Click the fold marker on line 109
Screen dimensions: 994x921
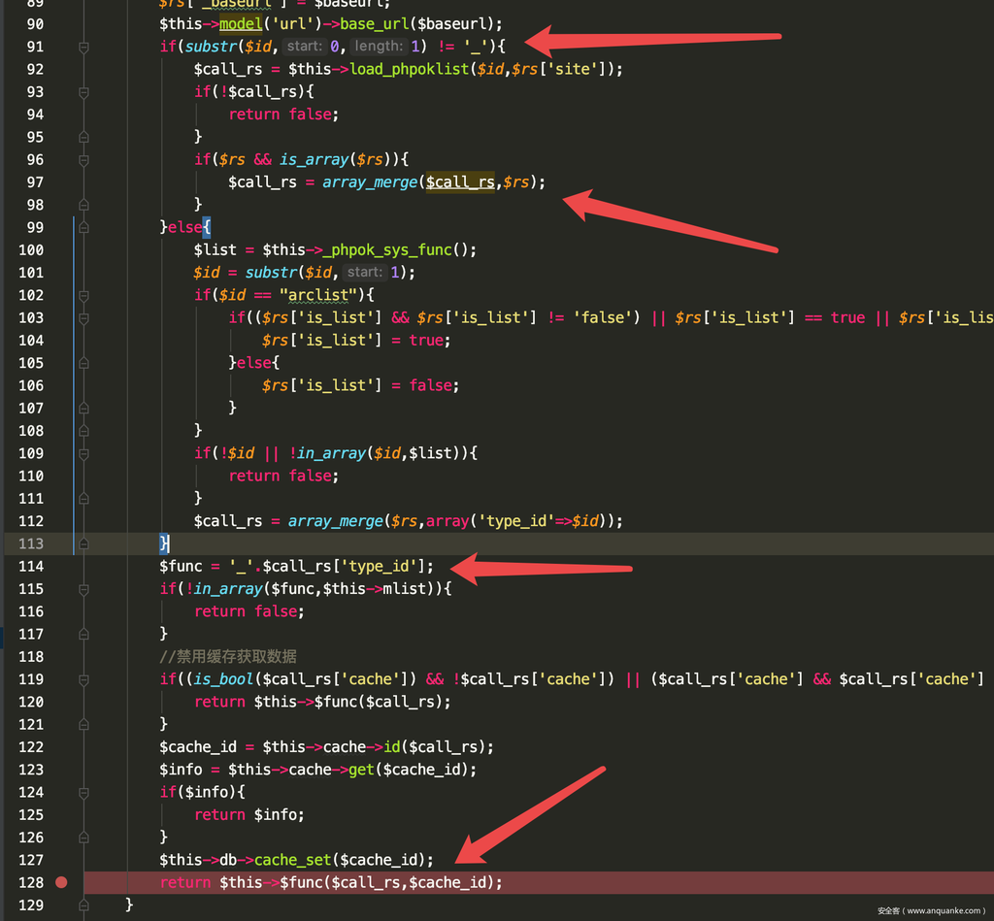[x=84, y=453]
